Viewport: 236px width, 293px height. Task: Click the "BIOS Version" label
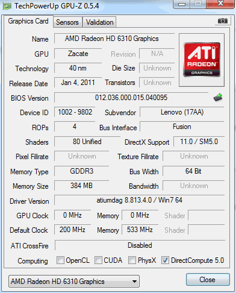[x=29, y=98]
